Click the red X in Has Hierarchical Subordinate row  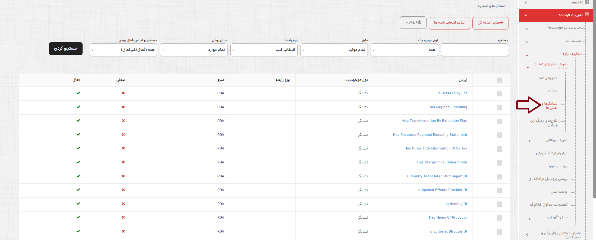(123, 162)
